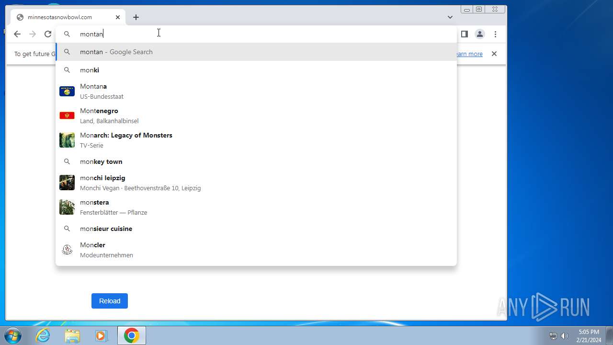Open the volume control in system tray
Viewport: 613px width, 345px height.
coord(565,336)
